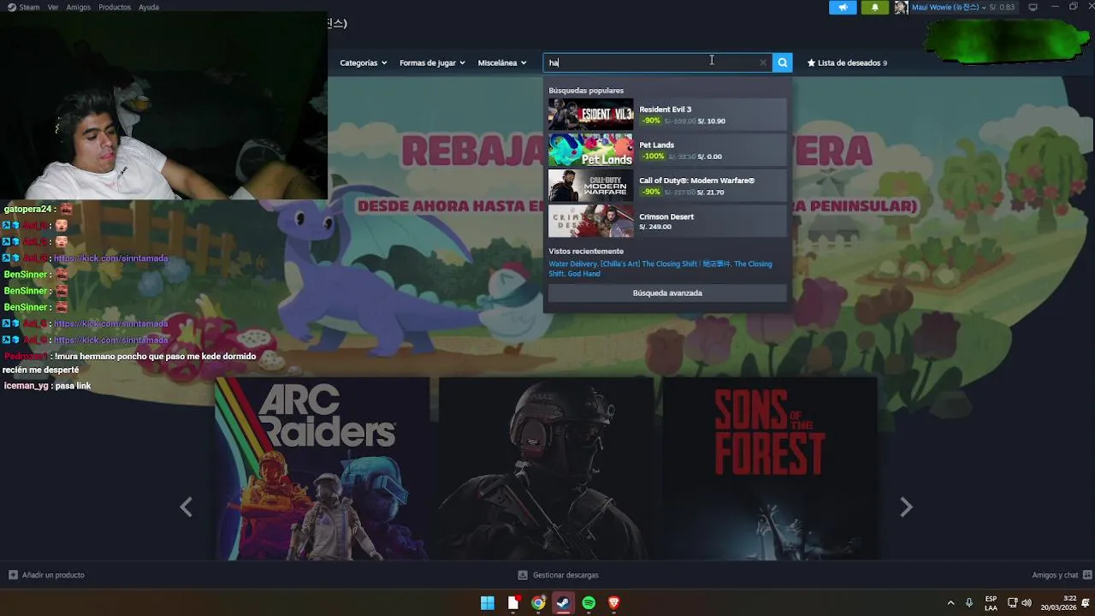Click the Resident Evil 3 thumbnail
This screenshot has height=616, width=1095.
[x=591, y=115]
